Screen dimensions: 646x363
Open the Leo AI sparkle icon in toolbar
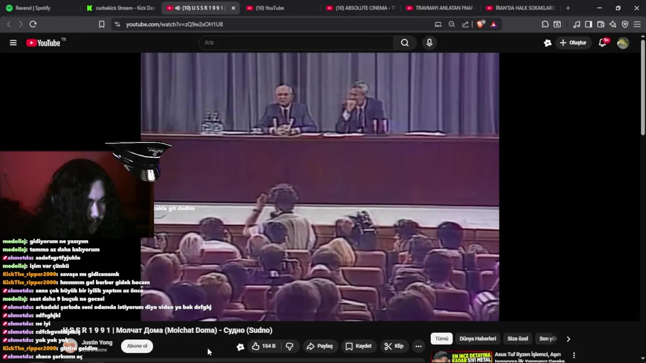point(613,24)
